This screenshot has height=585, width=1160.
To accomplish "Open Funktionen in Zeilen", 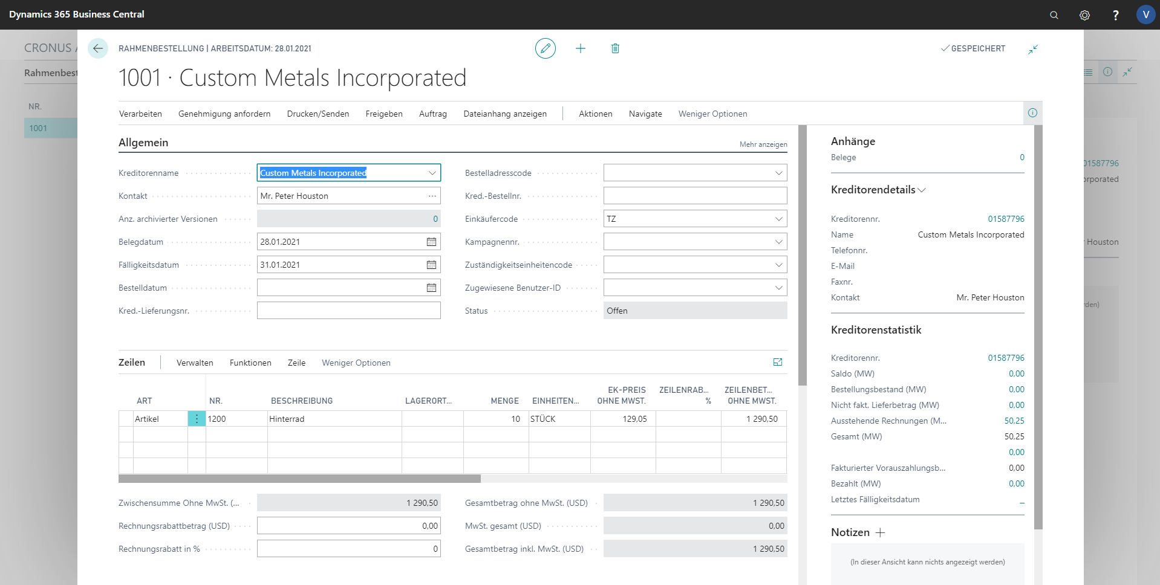I will coord(250,363).
